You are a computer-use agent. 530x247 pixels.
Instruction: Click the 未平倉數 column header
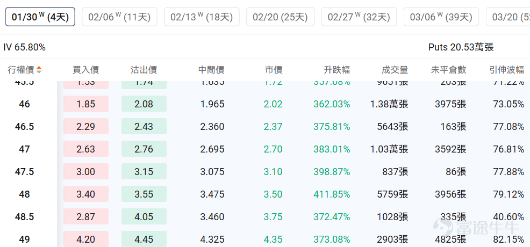pos(448,70)
